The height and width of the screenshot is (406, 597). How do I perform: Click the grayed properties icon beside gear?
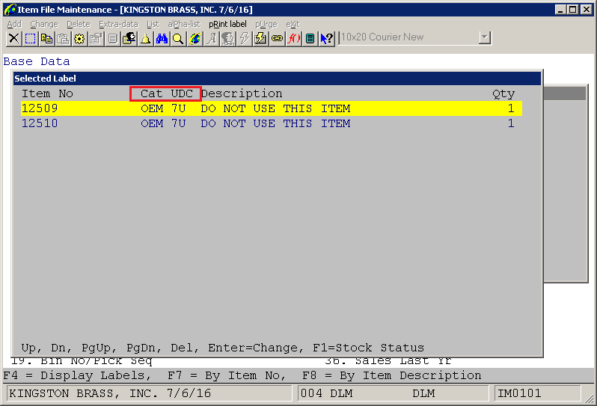[x=96, y=38]
